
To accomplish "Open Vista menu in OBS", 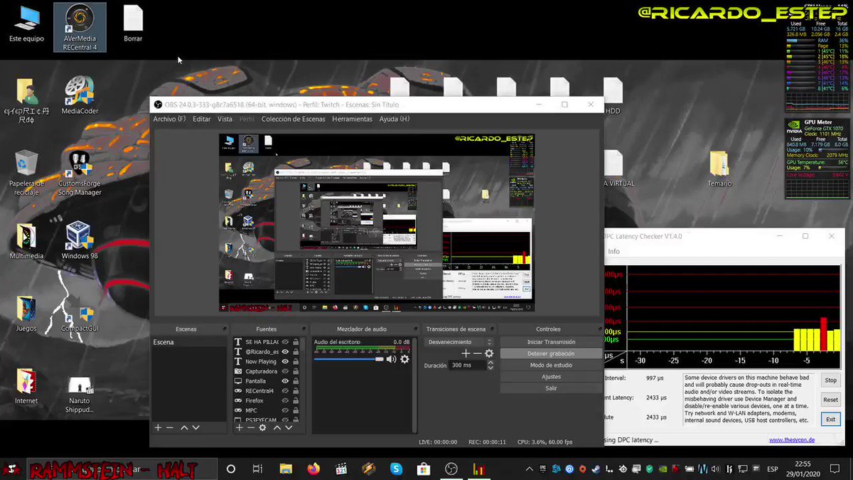I will tap(225, 119).
